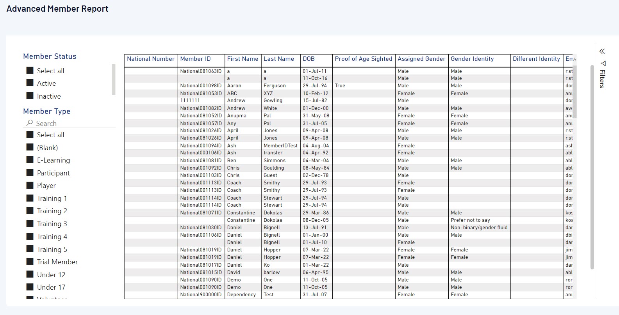
Task: Expand the Filters pane with the double chevron
Action: tap(602, 51)
